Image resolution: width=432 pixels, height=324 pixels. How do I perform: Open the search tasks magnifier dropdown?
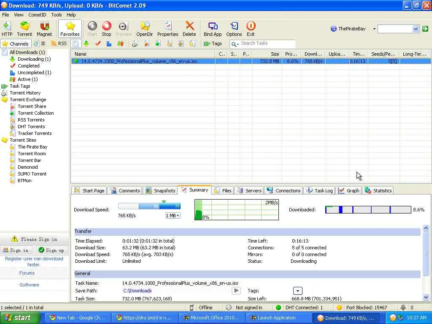pos(235,44)
